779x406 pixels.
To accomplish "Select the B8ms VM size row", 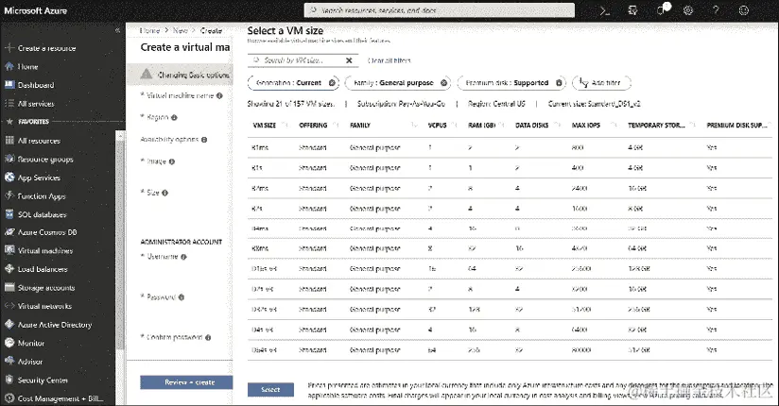I will [x=510, y=248].
